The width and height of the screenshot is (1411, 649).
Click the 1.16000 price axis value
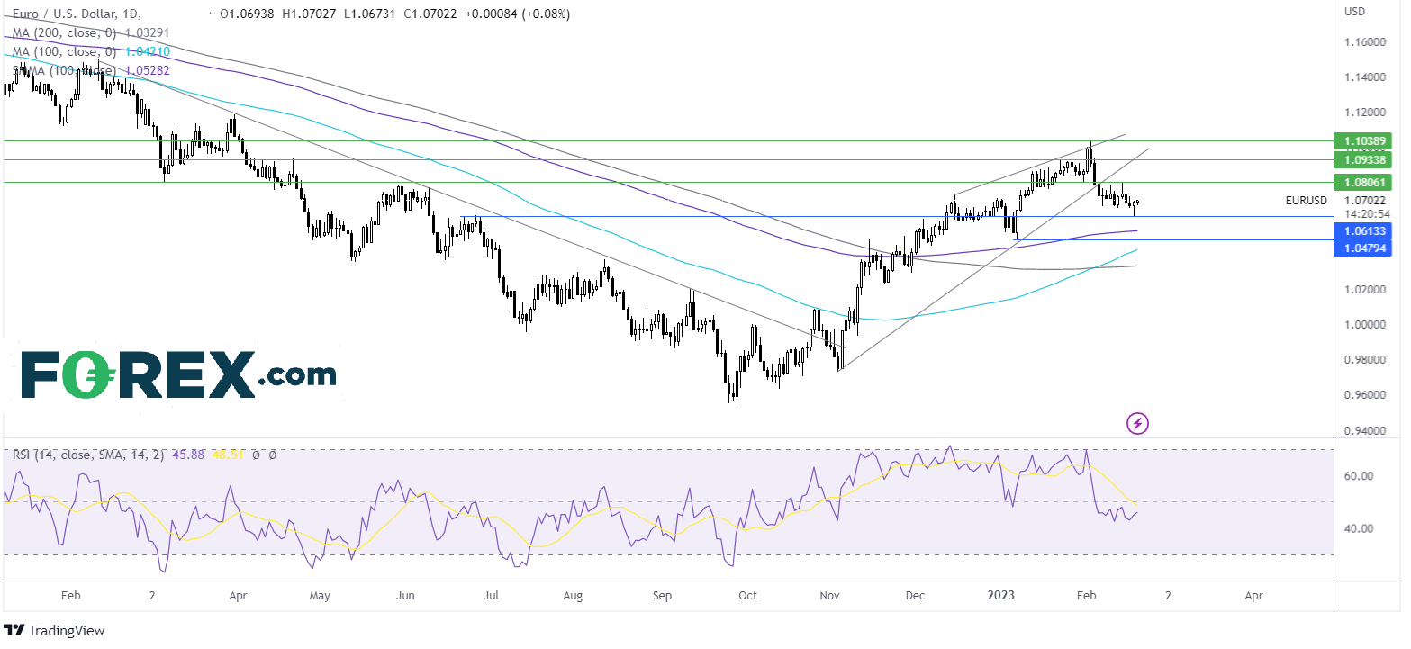[1364, 42]
